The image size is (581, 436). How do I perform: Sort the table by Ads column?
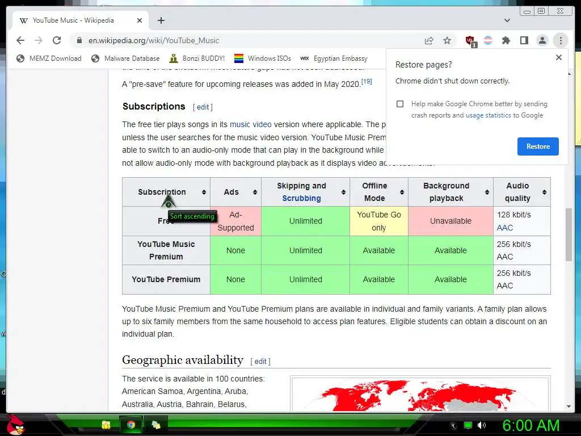235,192
